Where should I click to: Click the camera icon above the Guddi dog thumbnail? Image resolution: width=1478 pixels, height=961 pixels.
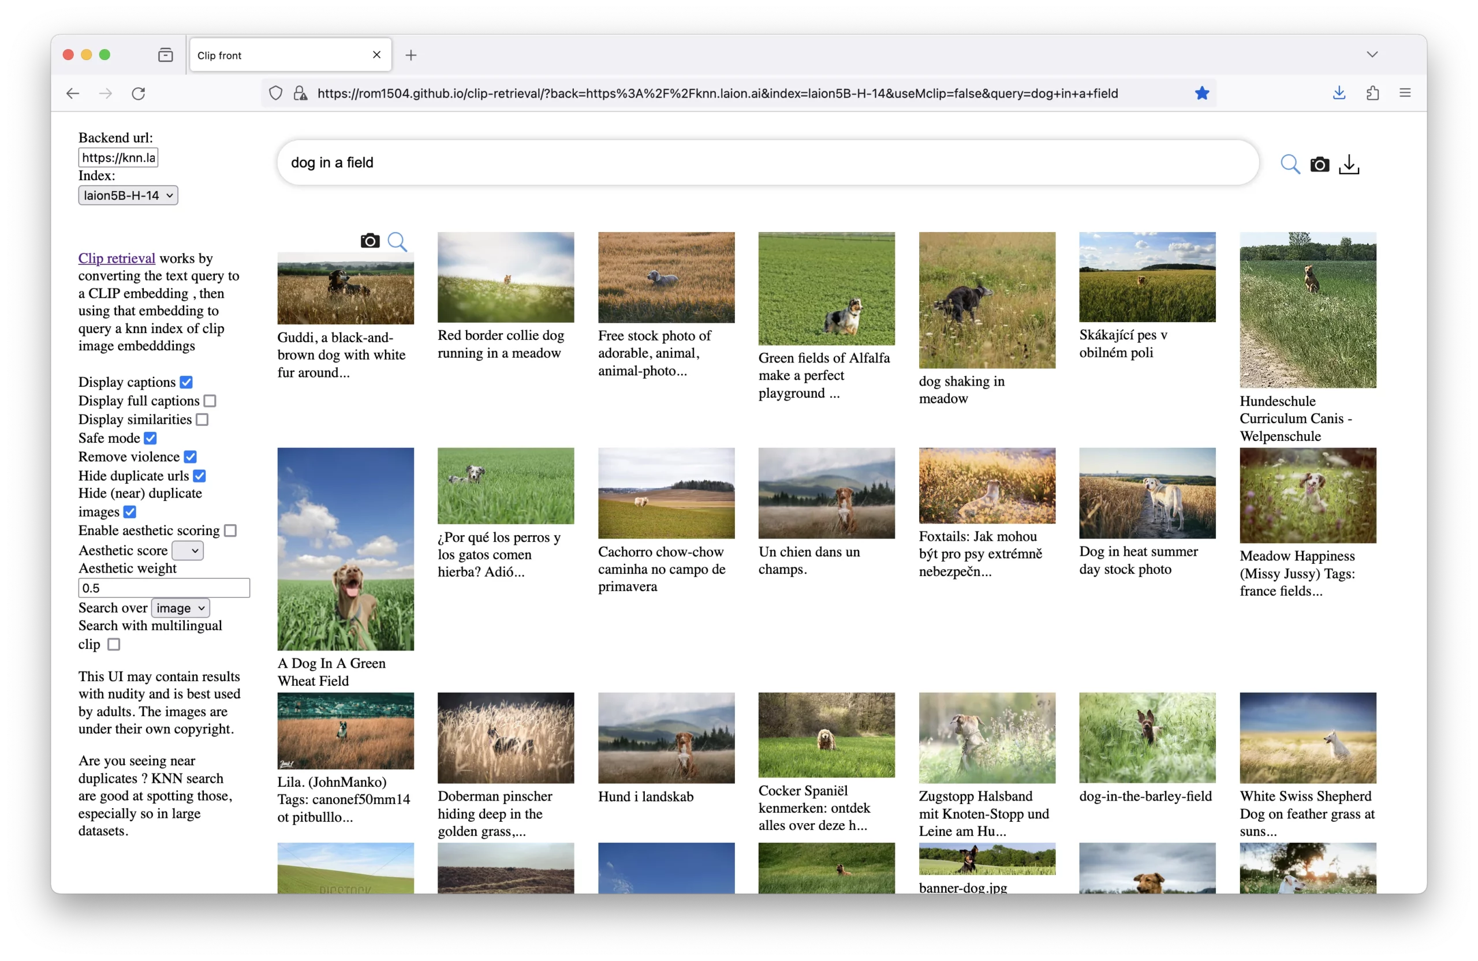point(370,241)
